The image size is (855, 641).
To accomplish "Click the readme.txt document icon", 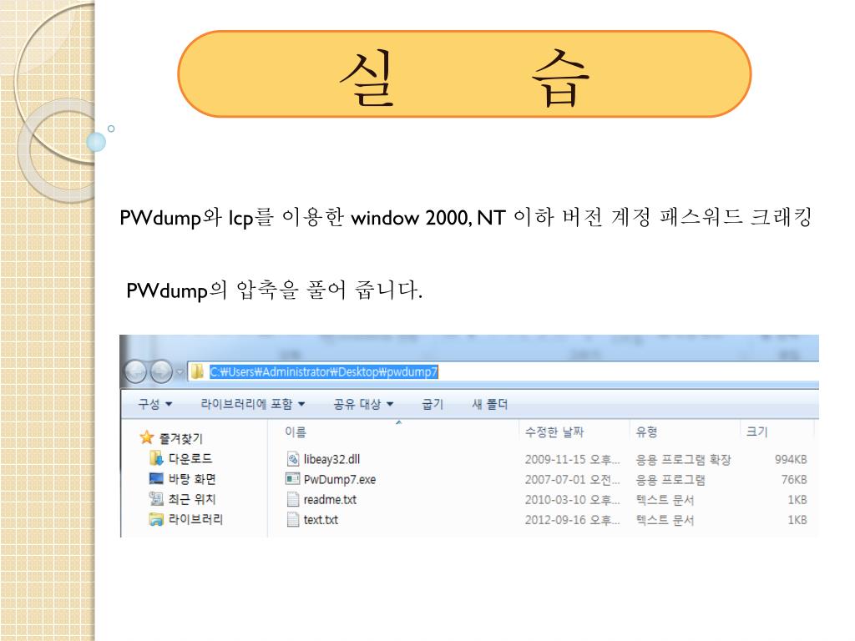I will tap(293, 499).
